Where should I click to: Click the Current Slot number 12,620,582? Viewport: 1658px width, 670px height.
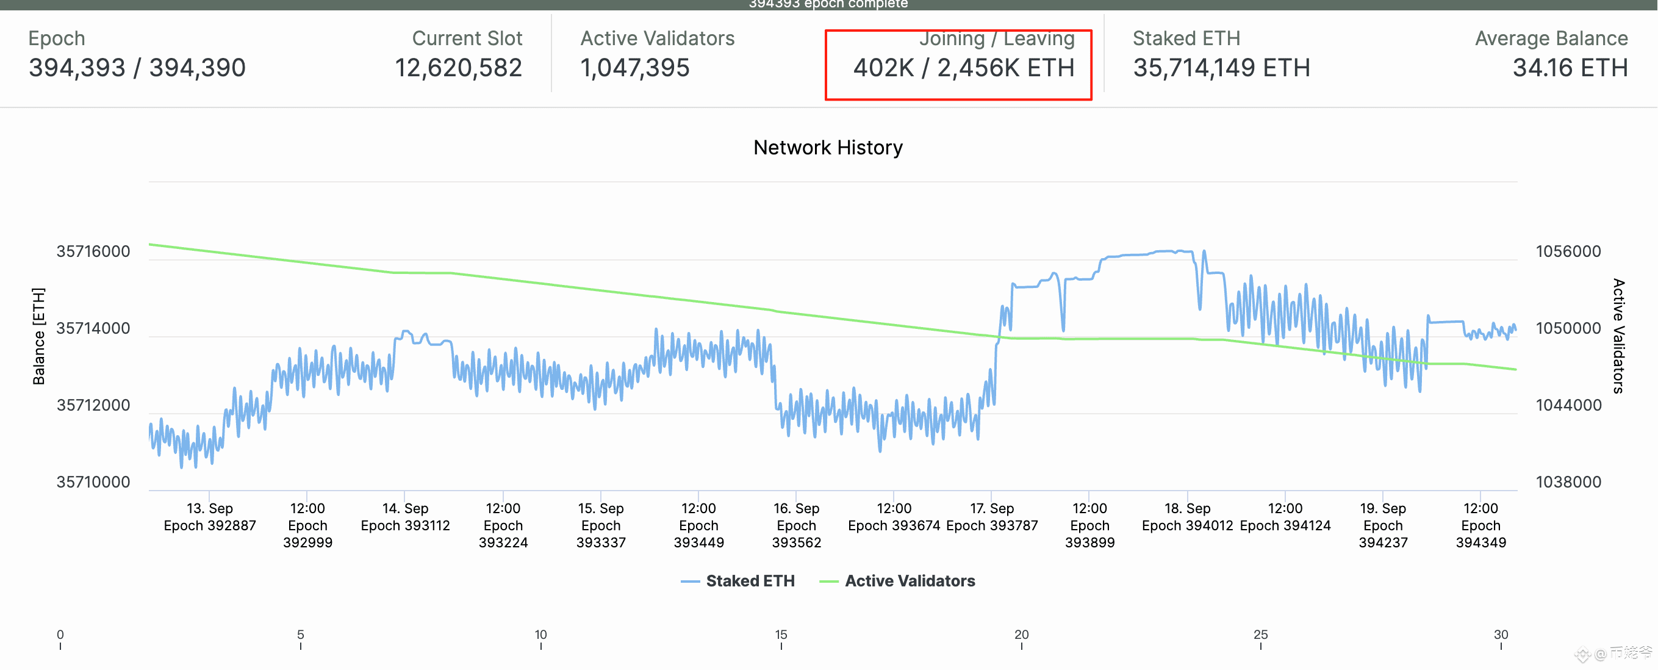(x=458, y=68)
